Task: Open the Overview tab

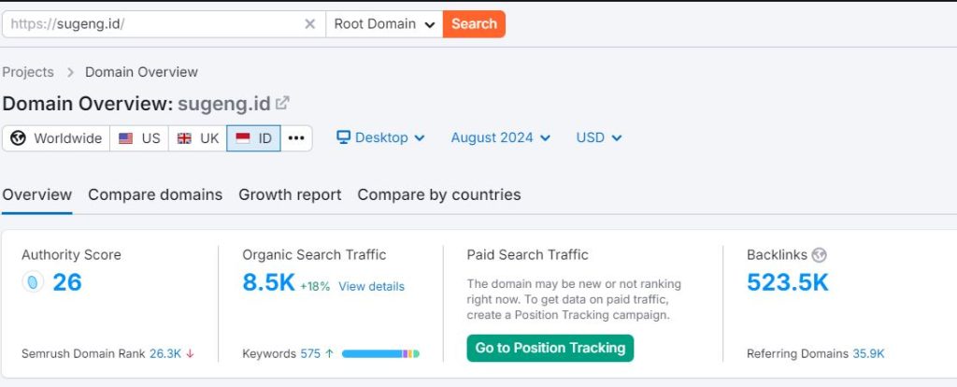Action: (x=37, y=194)
